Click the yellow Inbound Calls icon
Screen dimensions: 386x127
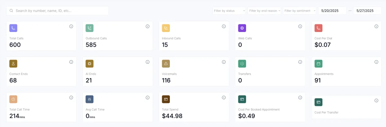166,28
